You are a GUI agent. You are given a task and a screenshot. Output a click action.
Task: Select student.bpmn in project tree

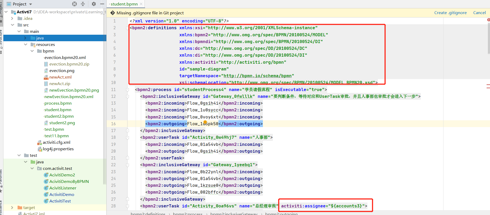[x=58, y=110]
